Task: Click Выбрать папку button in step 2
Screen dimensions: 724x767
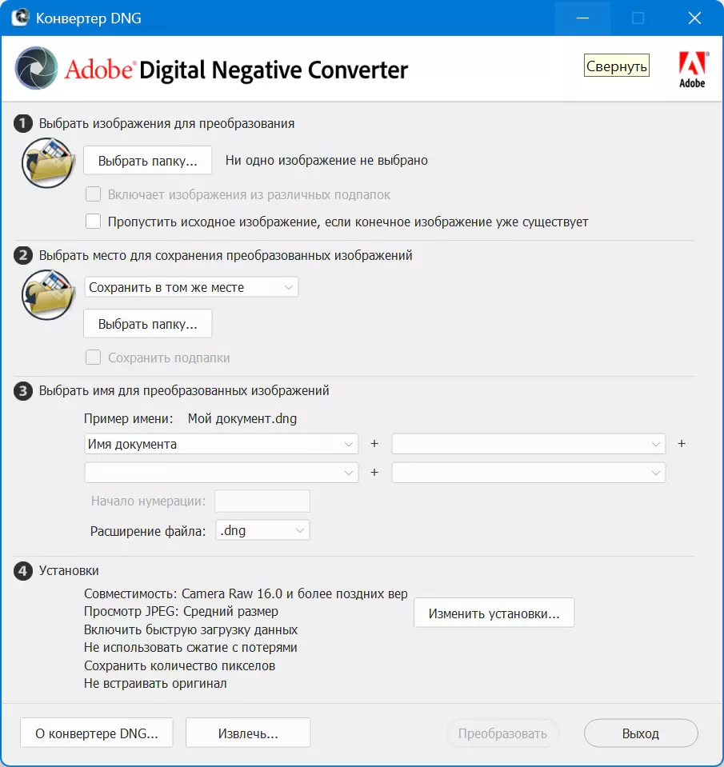Action: click(x=148, y=323)
